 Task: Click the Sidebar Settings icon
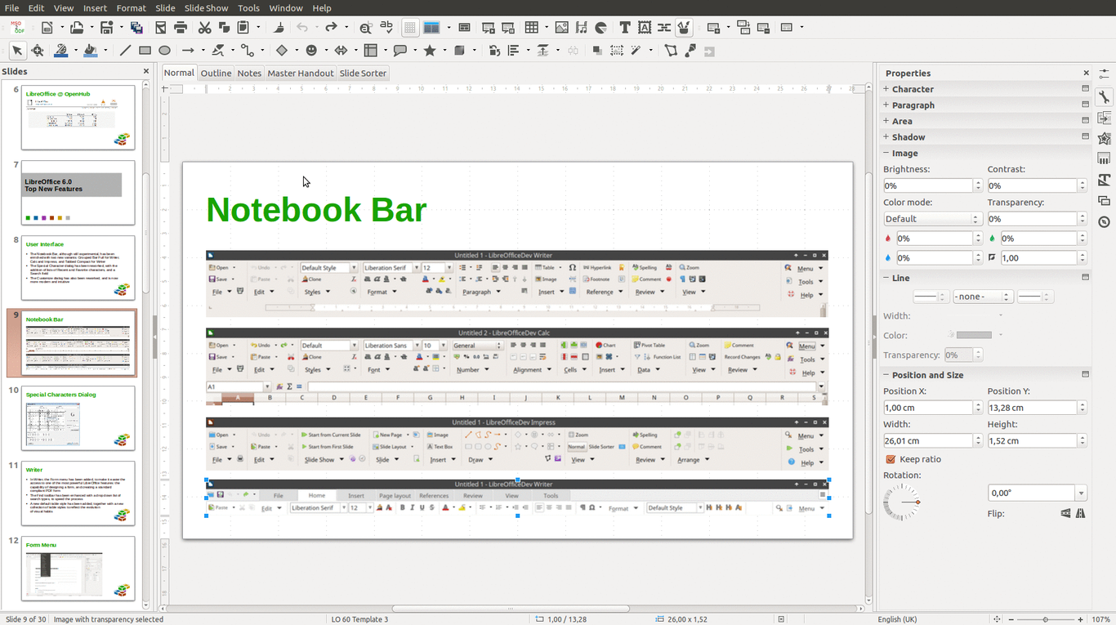tap(1105, 74)
